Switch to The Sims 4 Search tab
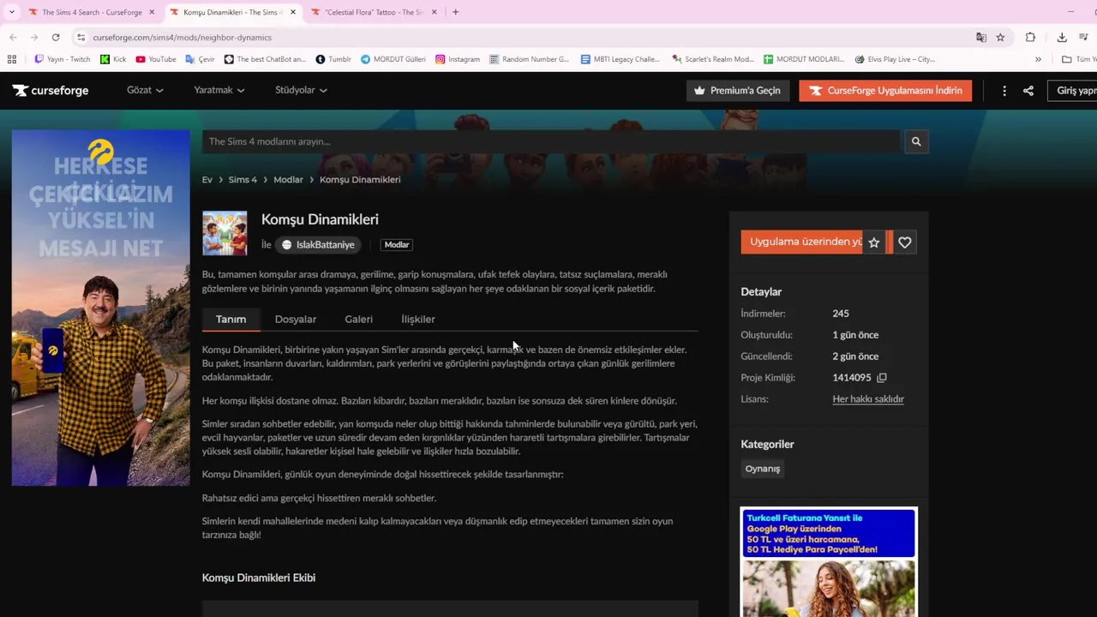The height and width of the screenshot is (617, 1097). pyautogui.click(x=91, y=12)
